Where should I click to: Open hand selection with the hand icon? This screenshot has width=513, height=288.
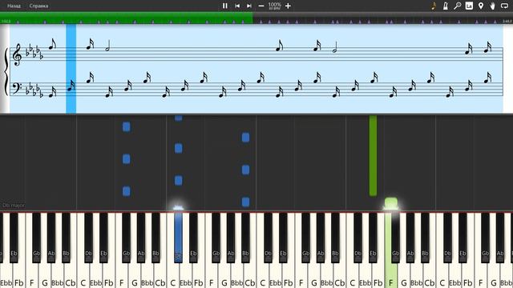coord(493,6)
